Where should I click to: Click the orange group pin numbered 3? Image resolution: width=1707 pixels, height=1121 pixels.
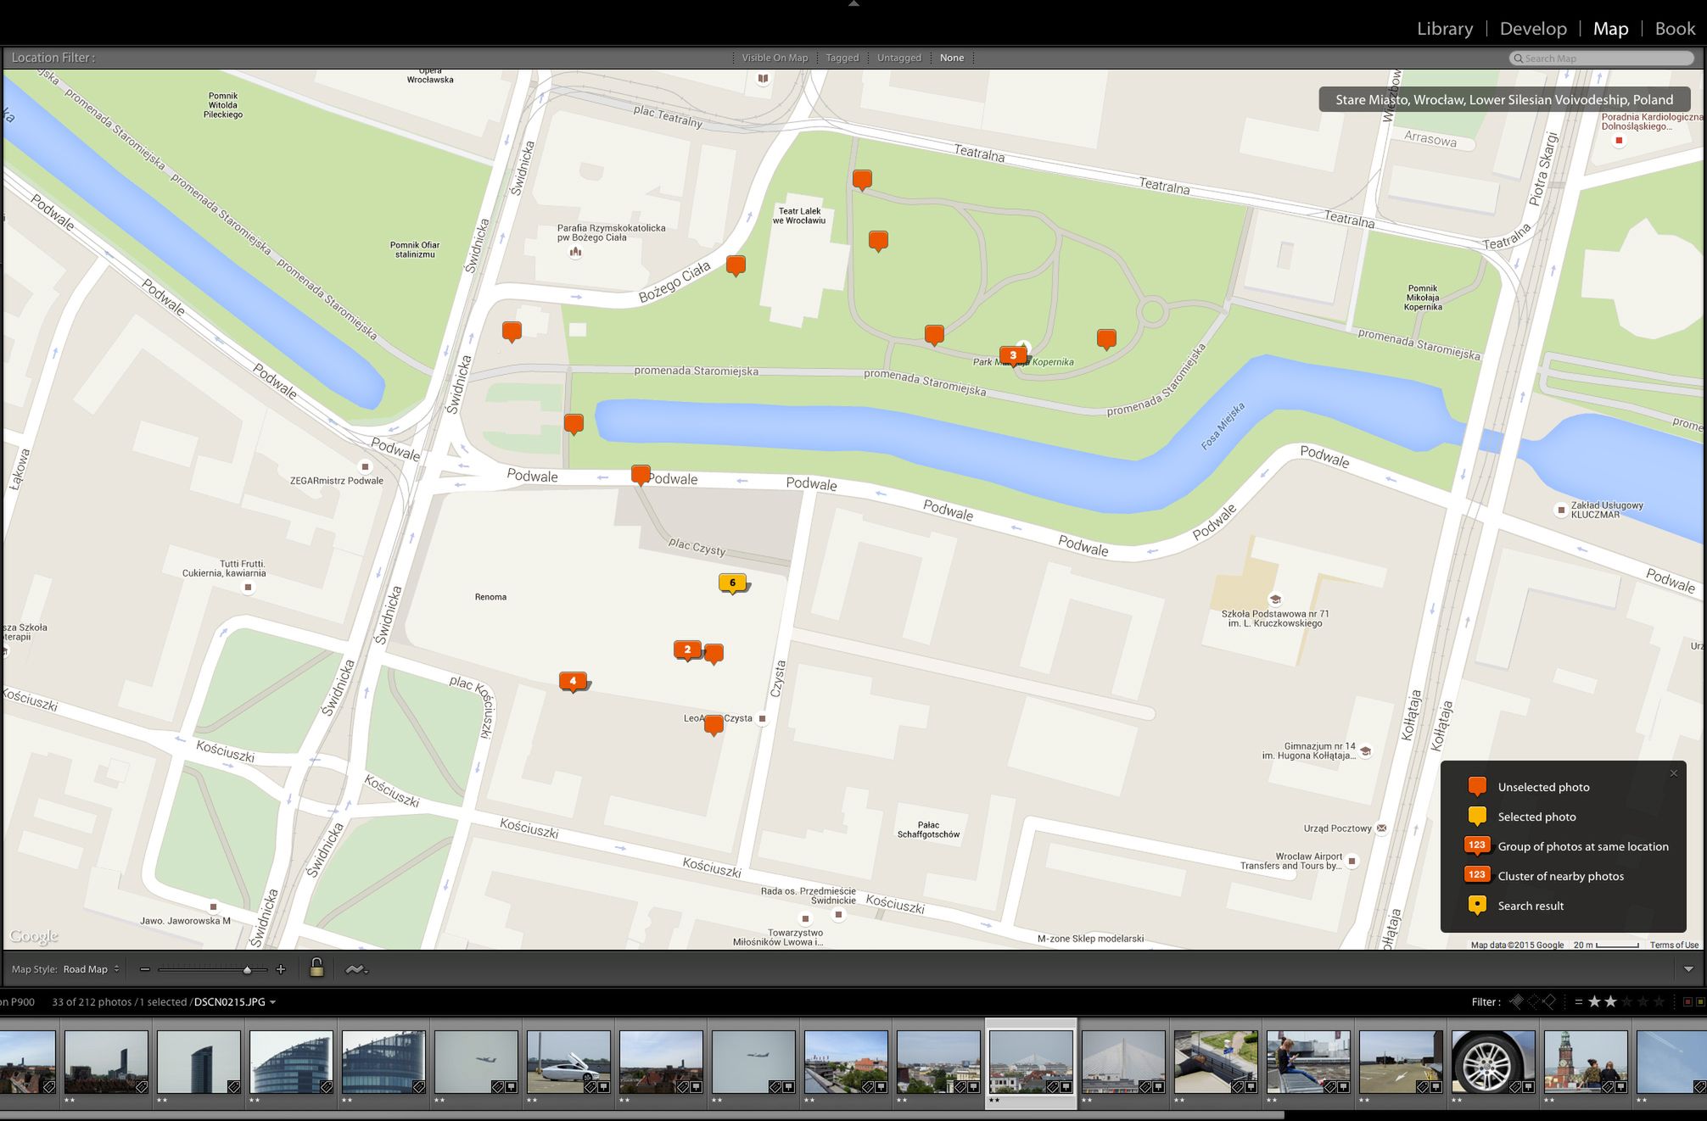point(1013,356)
